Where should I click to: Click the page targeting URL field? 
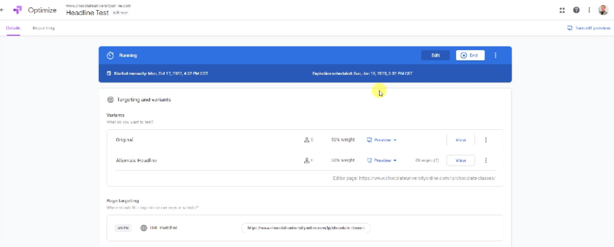click(306, 228)
